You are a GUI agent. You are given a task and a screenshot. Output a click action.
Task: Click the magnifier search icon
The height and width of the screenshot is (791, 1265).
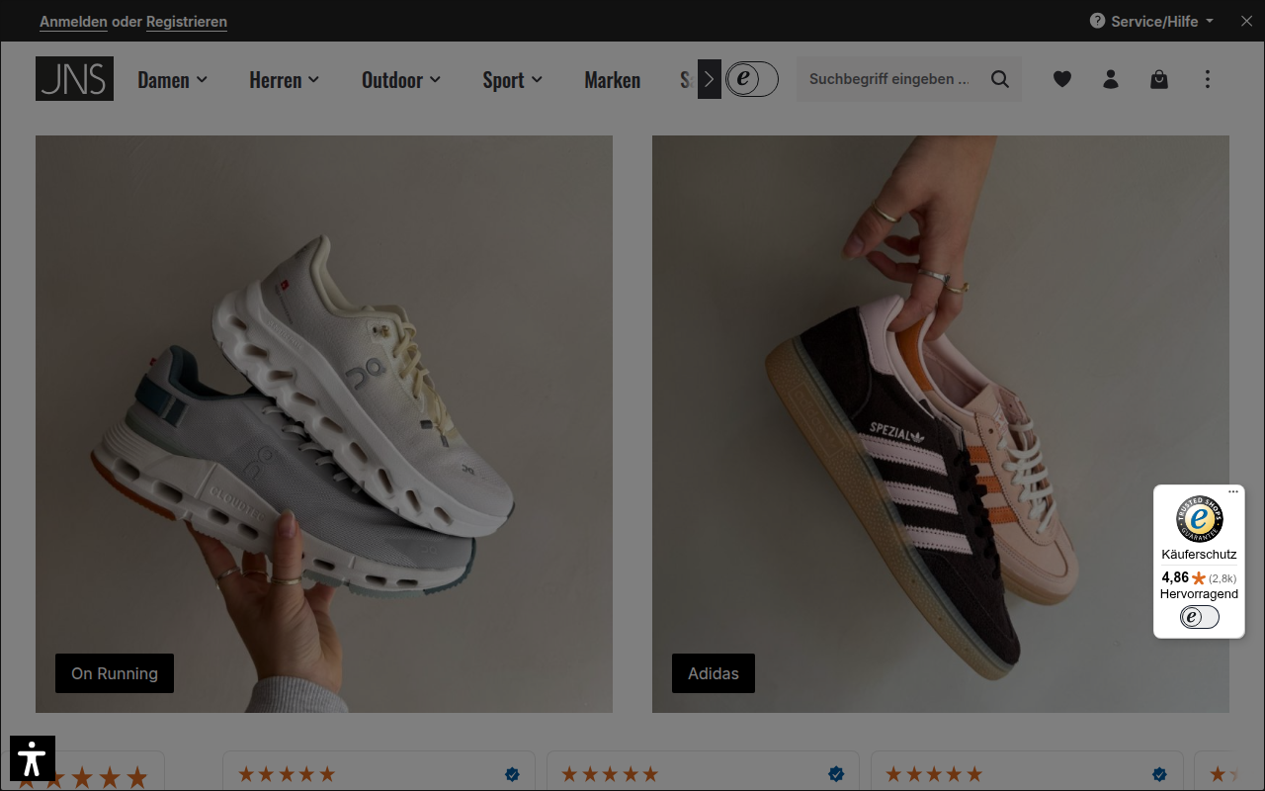pyautogui.click(x=1000, y=79)
